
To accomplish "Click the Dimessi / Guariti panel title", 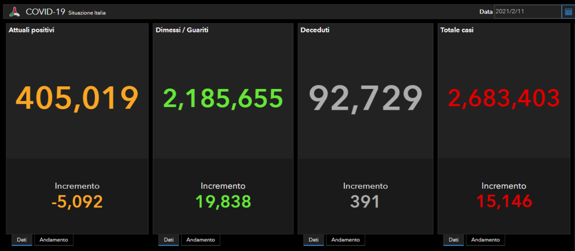I will (x=182, y=30).
